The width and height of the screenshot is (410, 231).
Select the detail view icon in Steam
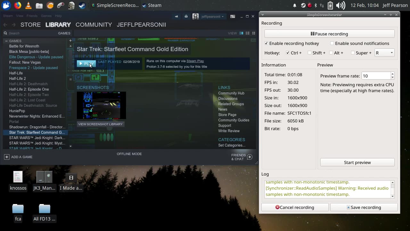point(242,33)
